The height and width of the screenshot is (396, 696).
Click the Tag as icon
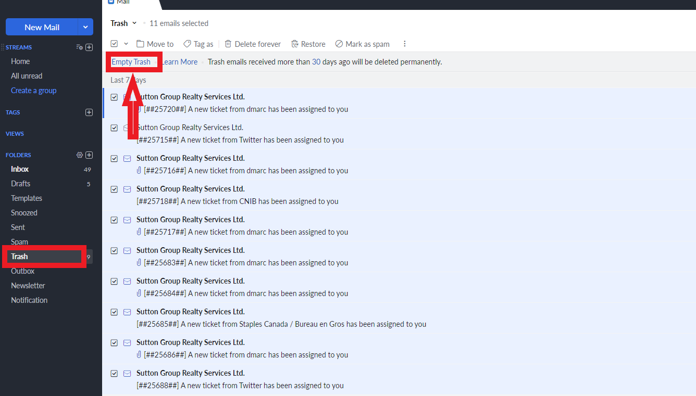click(187, 44)
